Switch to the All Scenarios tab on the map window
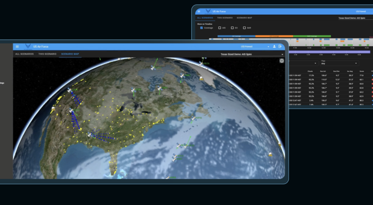The height and width of the screenshot is (205, 373). 24,54
